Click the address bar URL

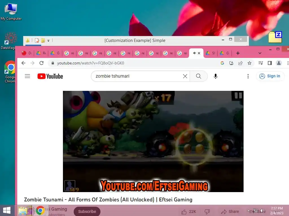[91, 63]
